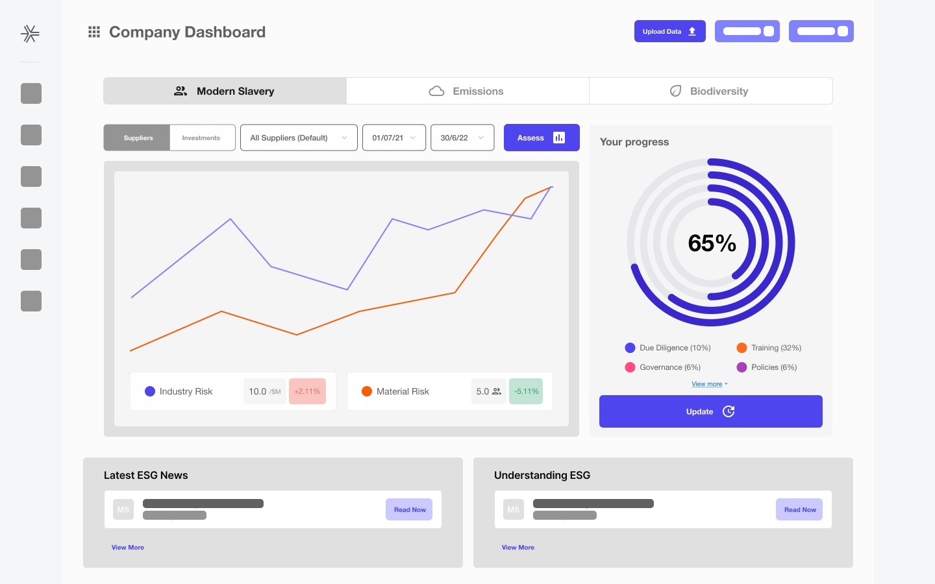Click the Latest ESG News heading

click(x=145, y=475)
